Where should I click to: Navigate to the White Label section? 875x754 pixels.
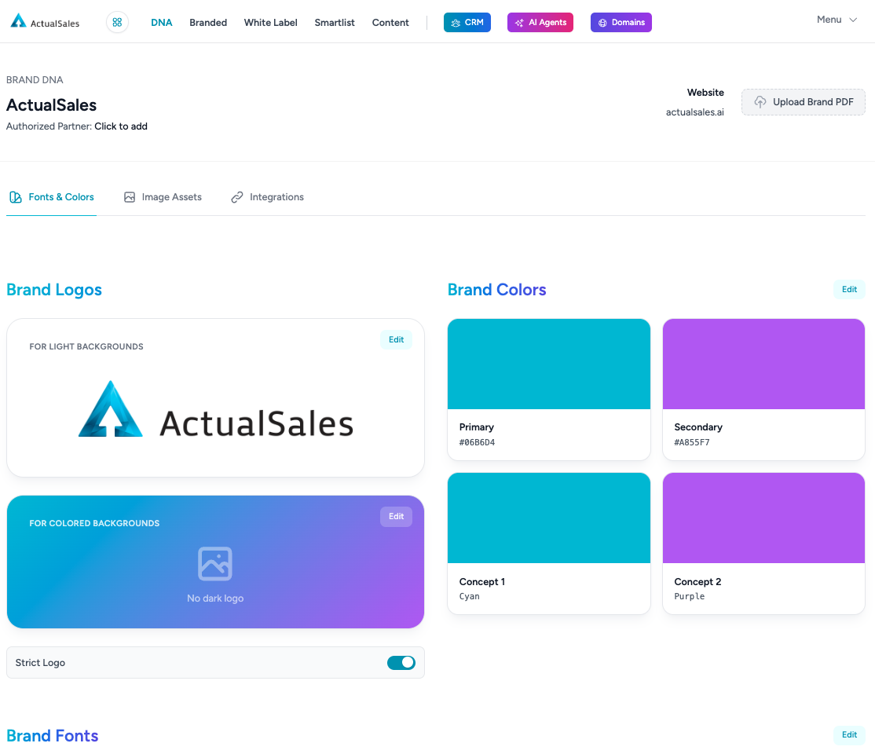click(270, 23)
